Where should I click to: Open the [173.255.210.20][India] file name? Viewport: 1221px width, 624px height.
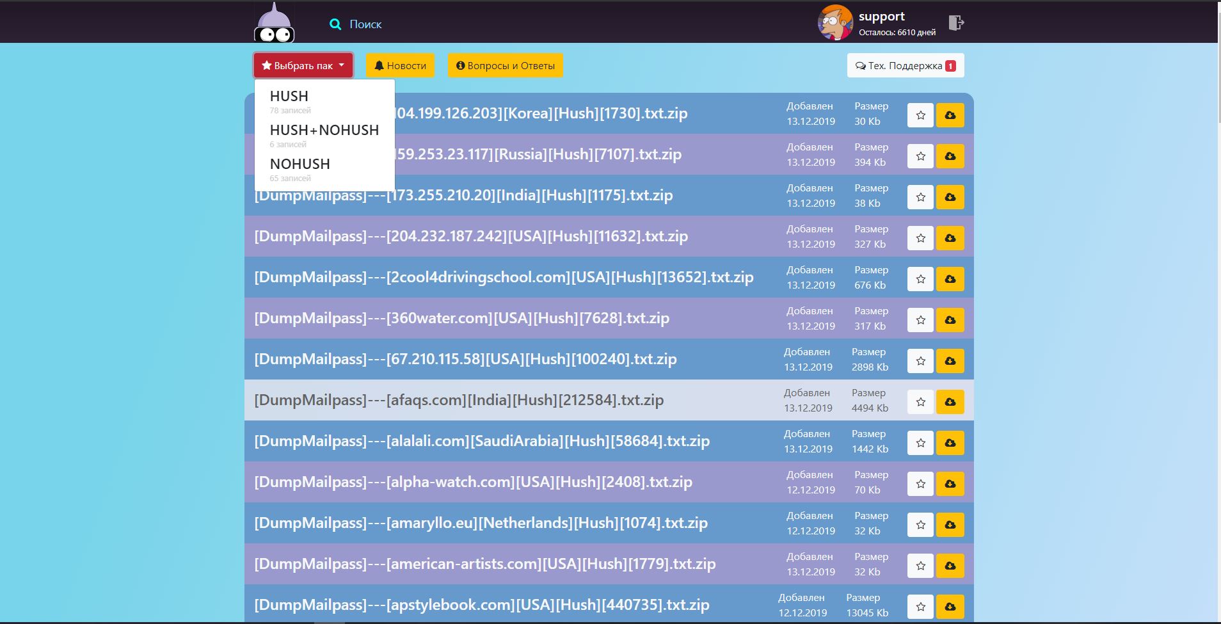463,195
